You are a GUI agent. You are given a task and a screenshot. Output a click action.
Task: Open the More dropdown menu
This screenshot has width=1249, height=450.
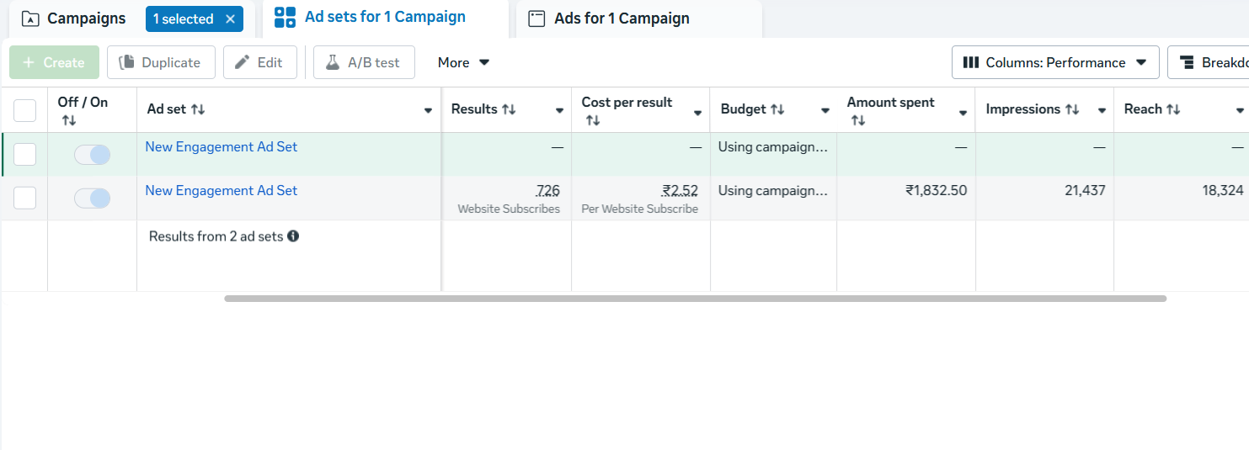click(x=463, y=62)
